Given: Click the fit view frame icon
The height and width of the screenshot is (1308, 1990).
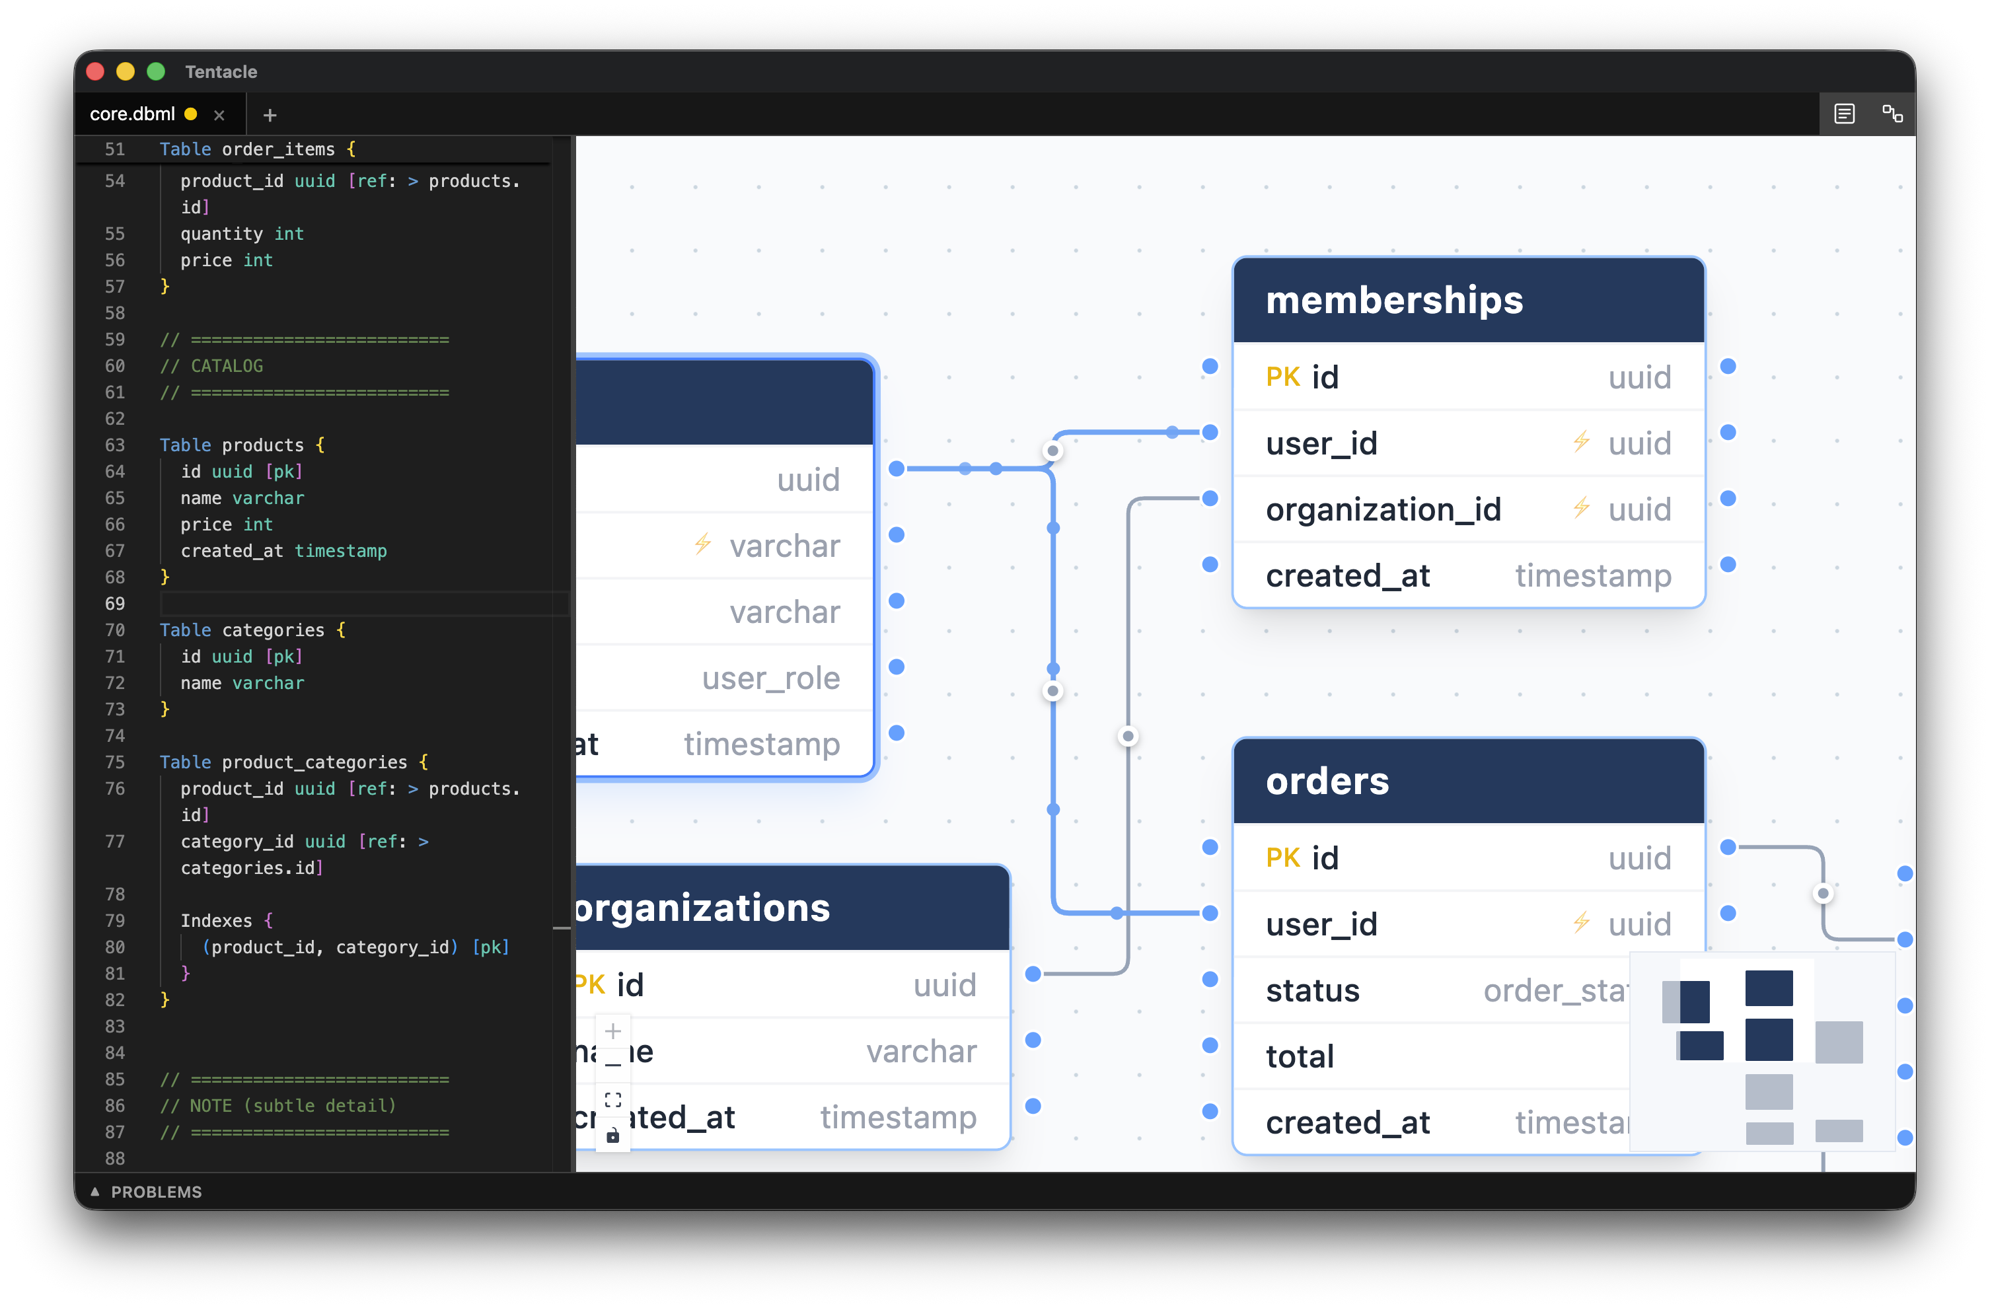Looking at the screenshot, I should click(613, 1100).
